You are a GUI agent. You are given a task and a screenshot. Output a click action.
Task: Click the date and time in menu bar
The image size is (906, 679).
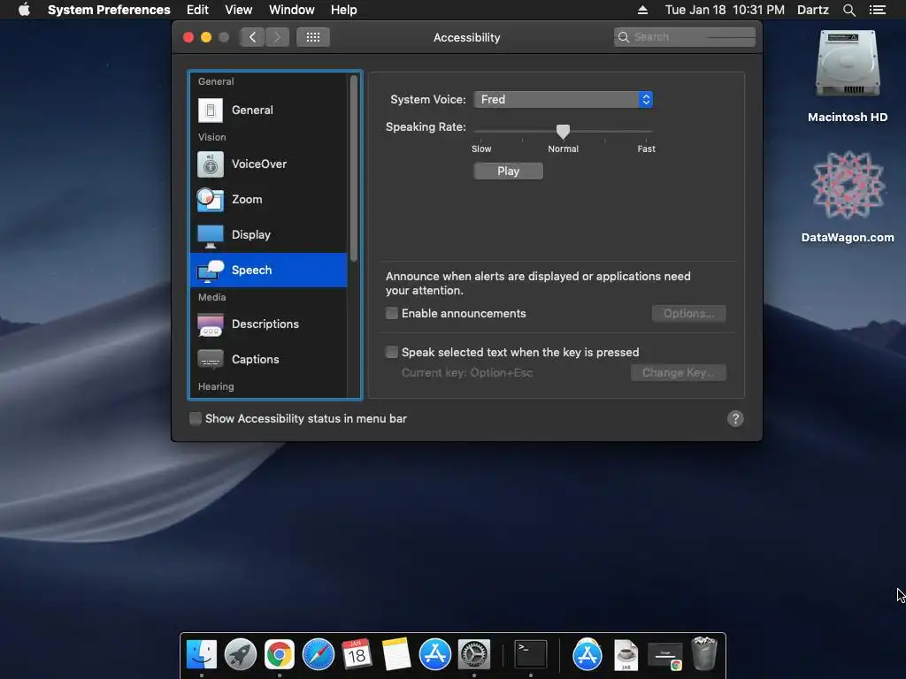[x=725, y=10]
